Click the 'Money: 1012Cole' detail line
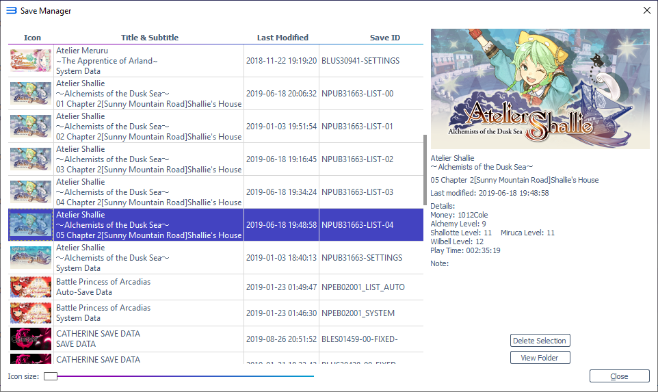The height and width of the screenshot is (392, 658). pyautogui.click(x=459, y=215)
